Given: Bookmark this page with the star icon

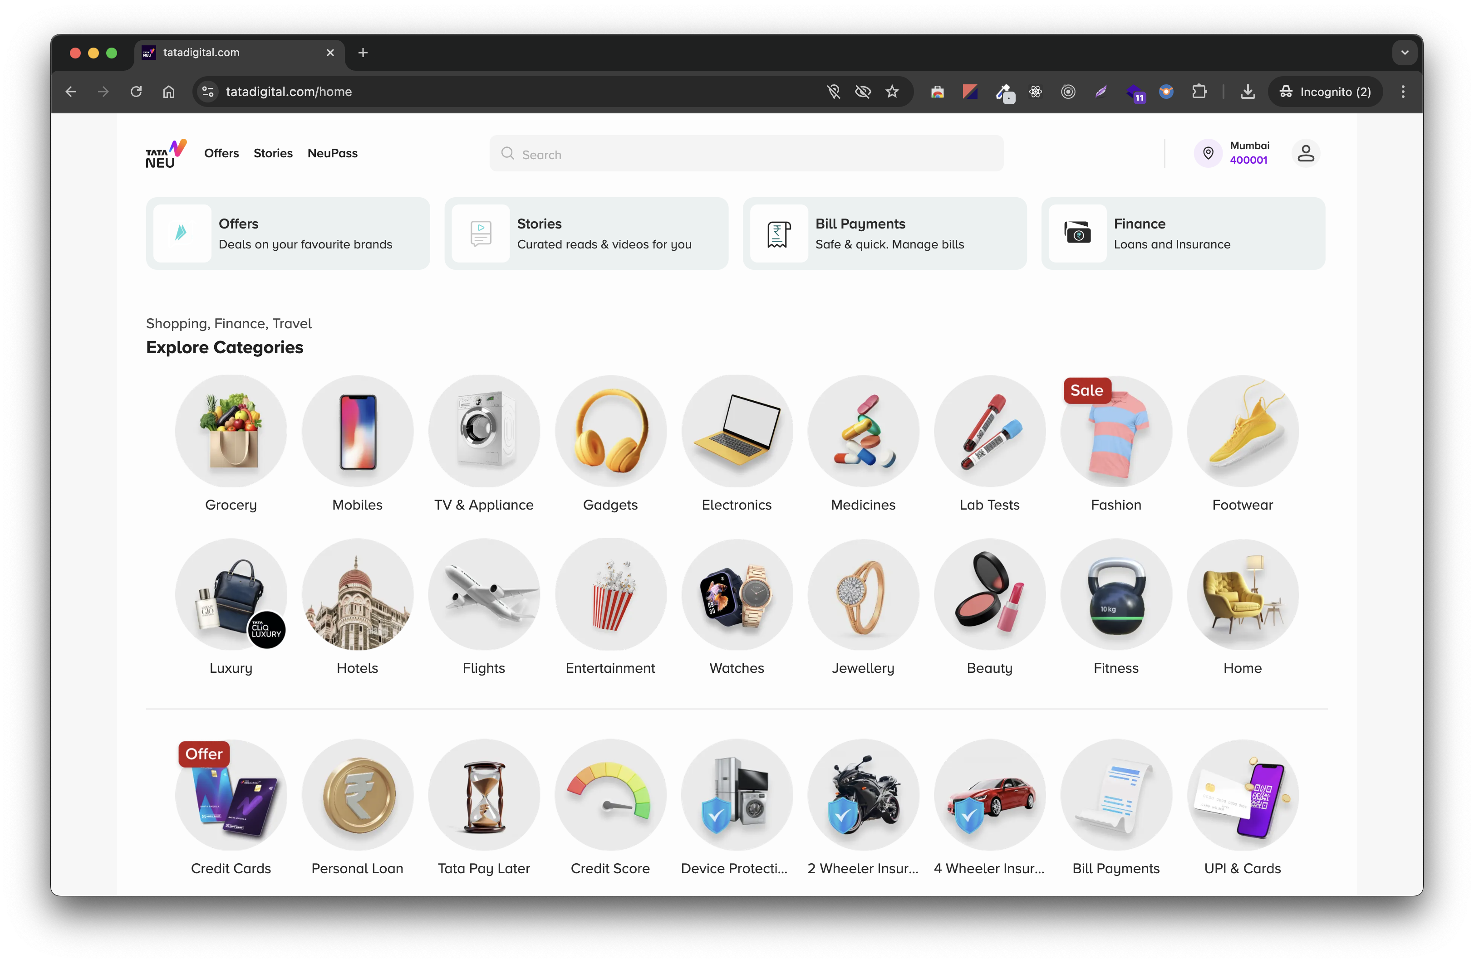Looking at the screenshot, I should (892, 92).
